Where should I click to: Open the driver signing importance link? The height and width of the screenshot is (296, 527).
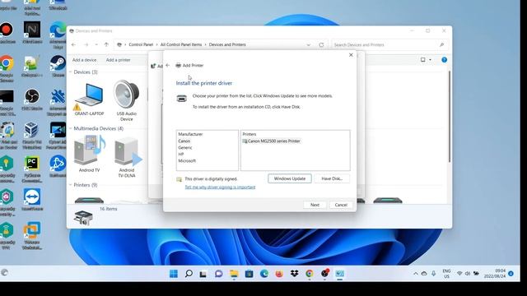220,187
